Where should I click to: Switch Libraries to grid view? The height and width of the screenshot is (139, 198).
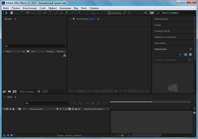point(185,54)
